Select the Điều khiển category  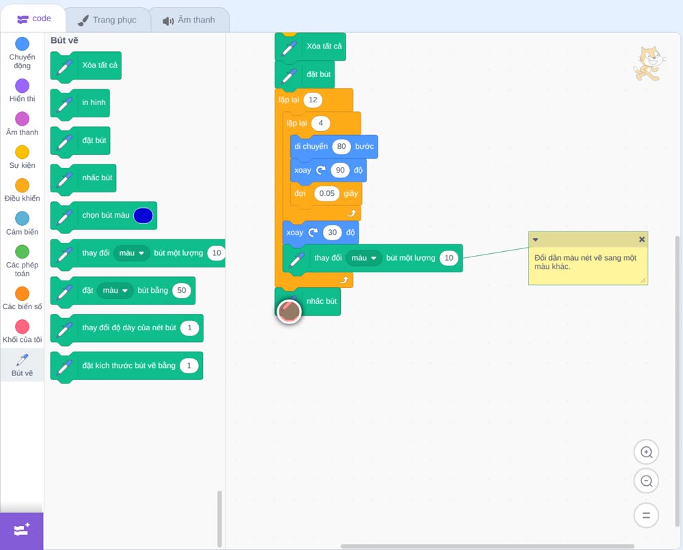point(22,190)
